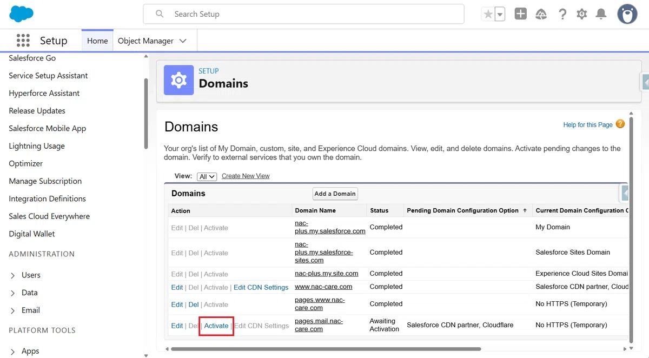Delete the pages.www.nac-care.com domain
This screenshot has height=358, width=649.
tap(194, 304)
